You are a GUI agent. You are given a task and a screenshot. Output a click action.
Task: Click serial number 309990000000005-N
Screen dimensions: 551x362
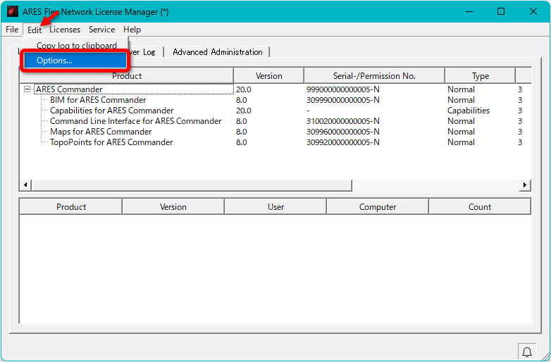[x=342, y=100]
